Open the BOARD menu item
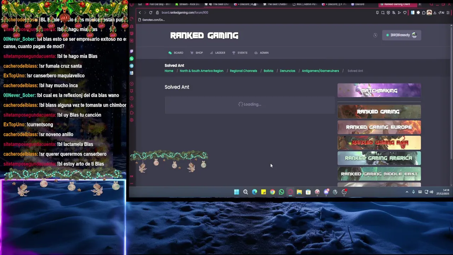The image size is (453, 255). [176, 53]
